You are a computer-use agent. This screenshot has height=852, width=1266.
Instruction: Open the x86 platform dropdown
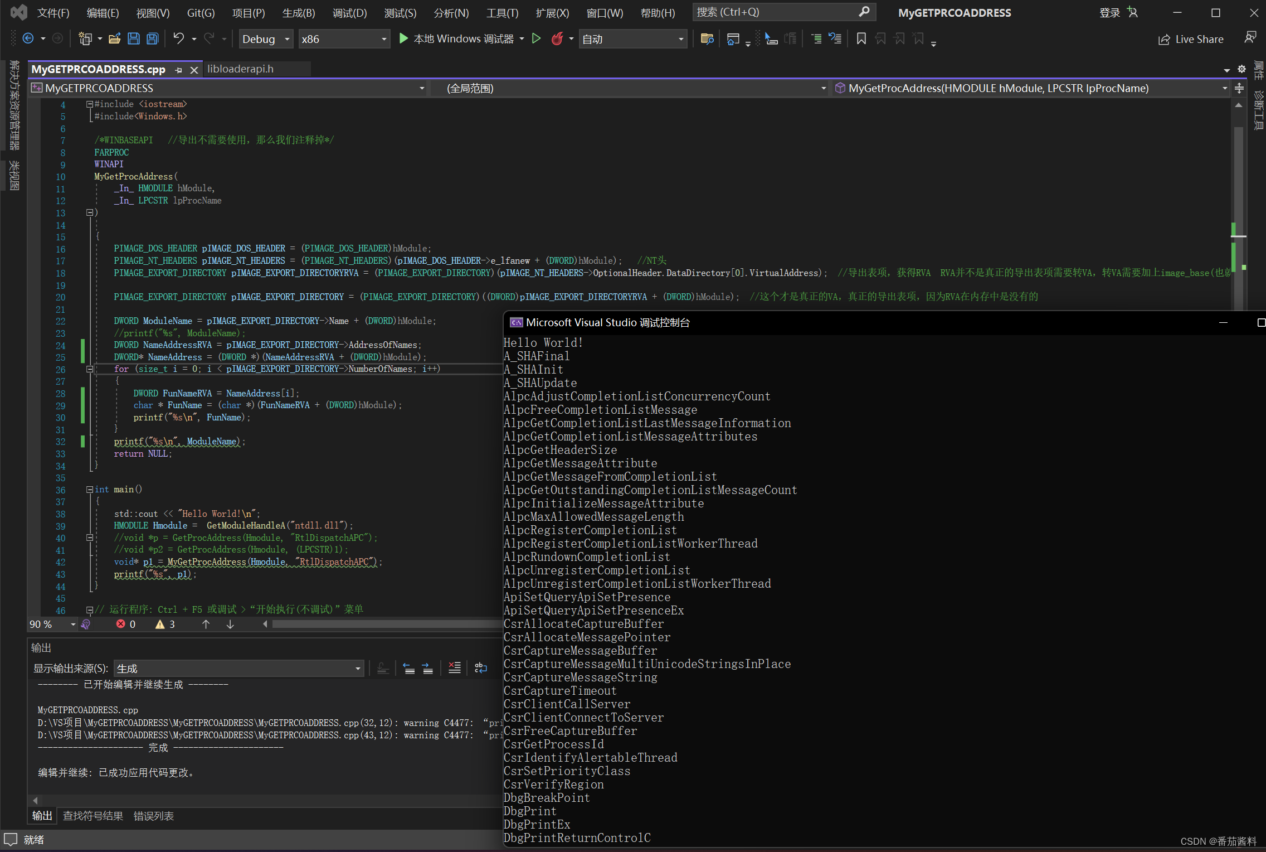[383, 39]
